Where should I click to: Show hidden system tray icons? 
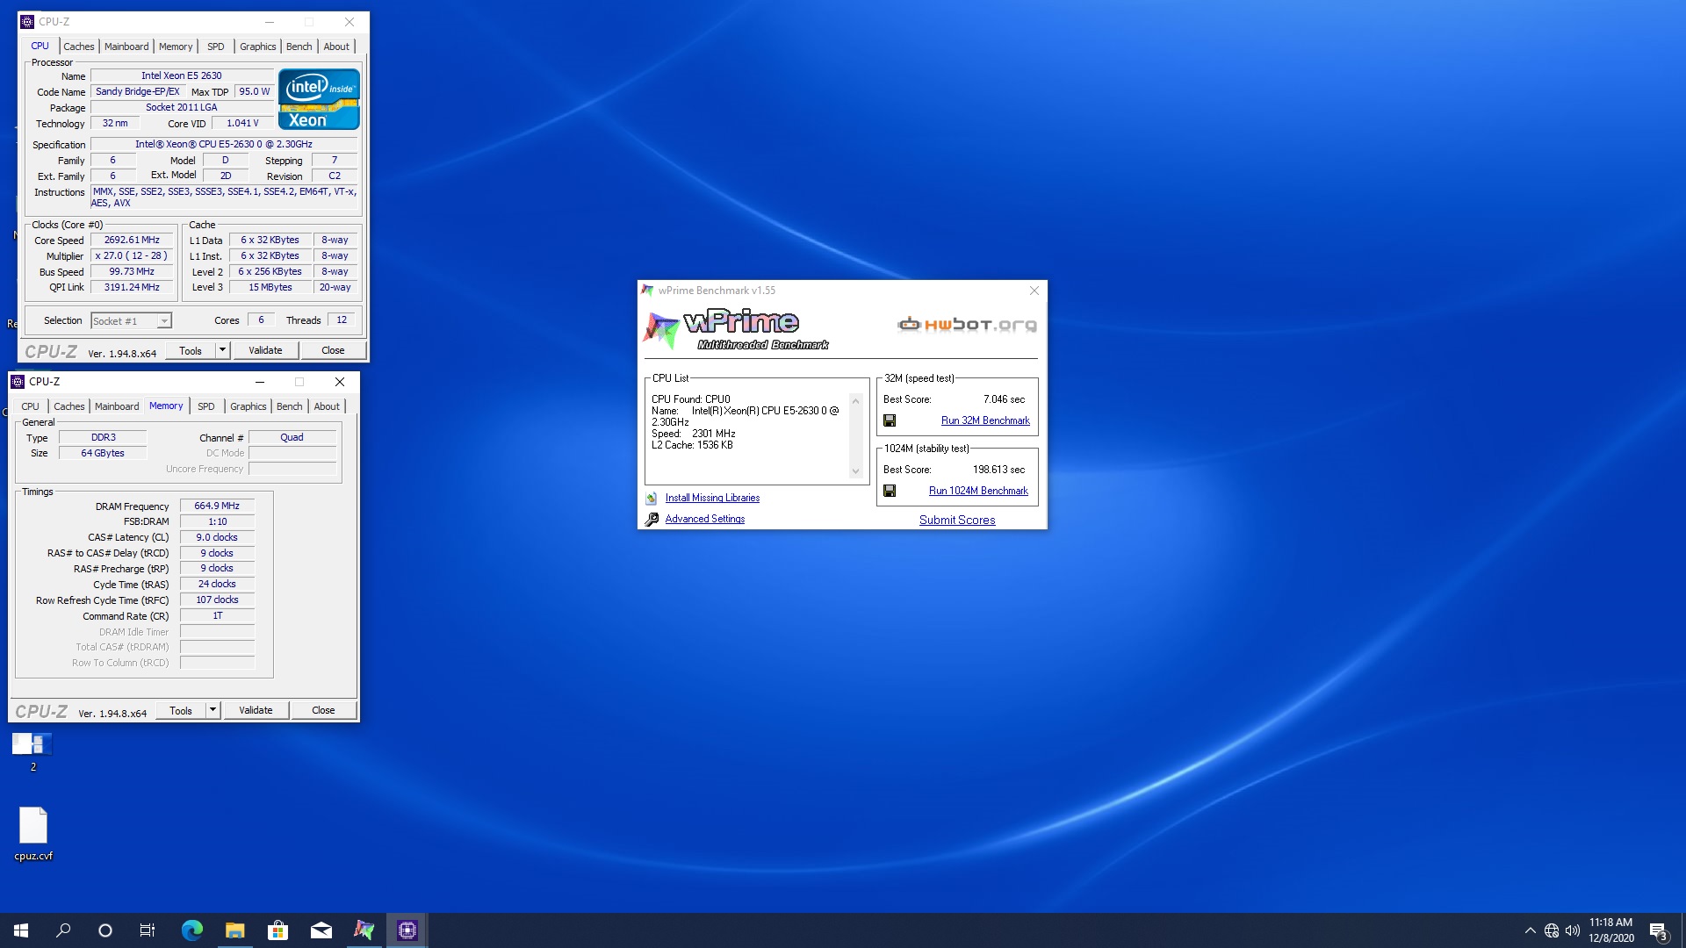1530,930
